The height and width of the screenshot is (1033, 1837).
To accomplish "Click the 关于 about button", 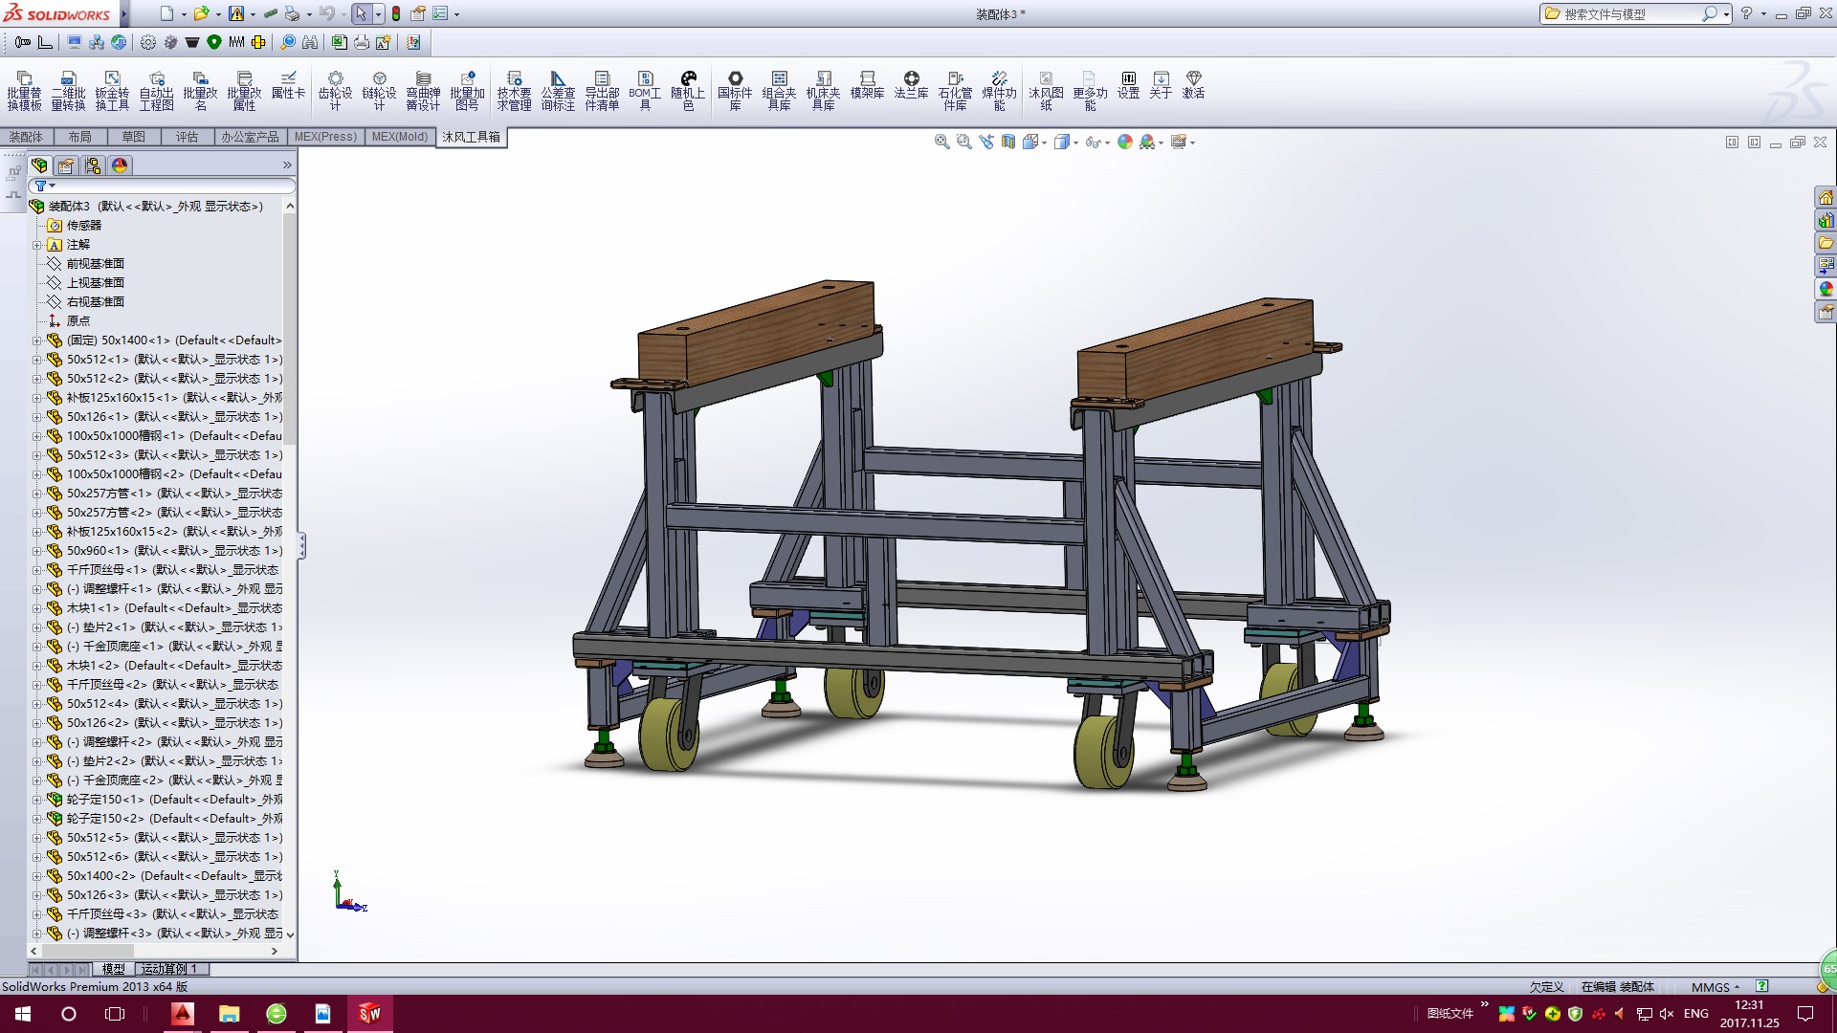I will pos(1161,85).
